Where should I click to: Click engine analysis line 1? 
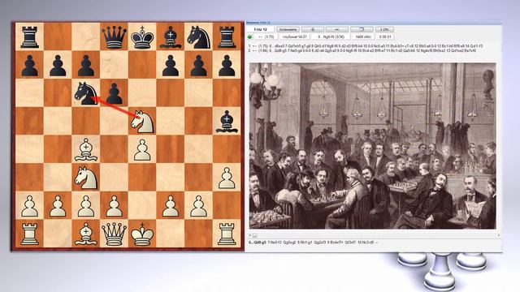pyautogui.click(x=365, y=46)
